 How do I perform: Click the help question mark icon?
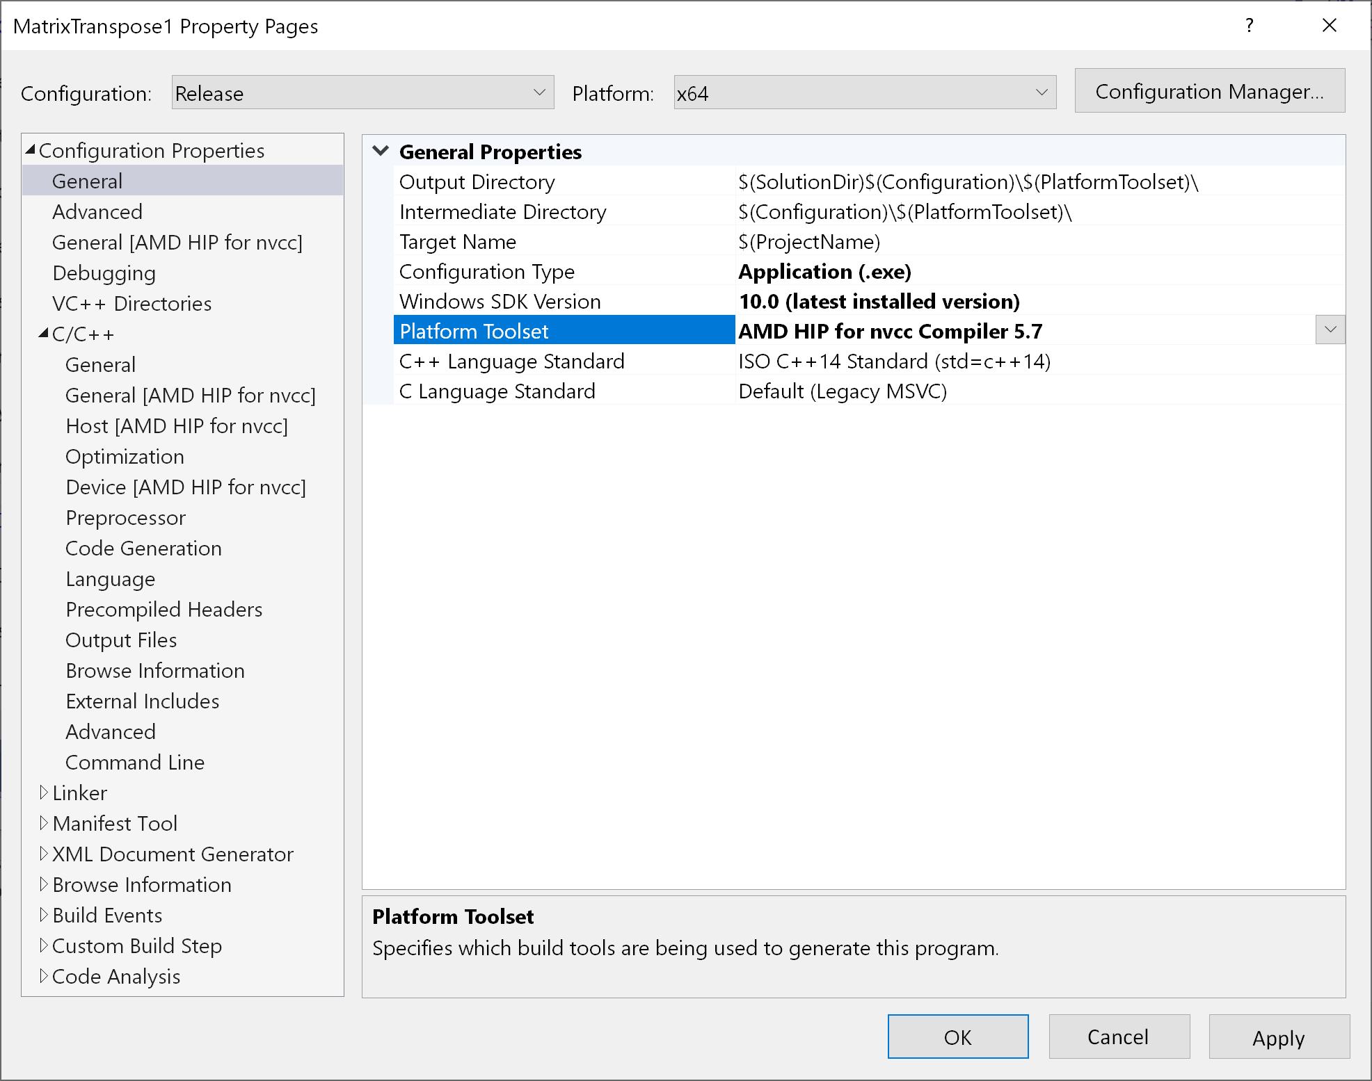(1250, 26)
